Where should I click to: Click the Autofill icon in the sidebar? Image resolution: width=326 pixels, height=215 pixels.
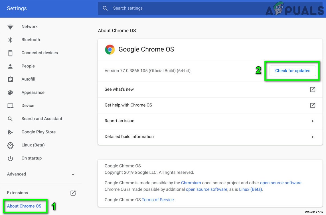pyautogui.click(x=10, y=79)
